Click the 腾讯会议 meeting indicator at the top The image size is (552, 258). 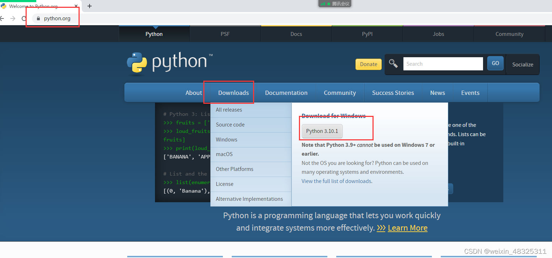pyautogui.click(x=334, y=4)
